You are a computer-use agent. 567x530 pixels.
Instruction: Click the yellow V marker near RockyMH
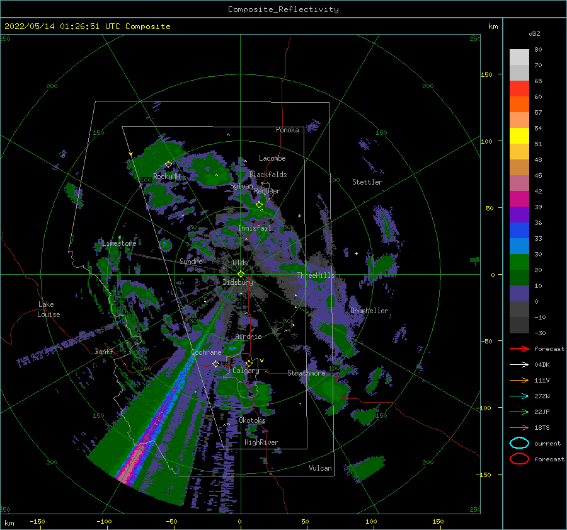pyautogui.click(x=131, y=154)
